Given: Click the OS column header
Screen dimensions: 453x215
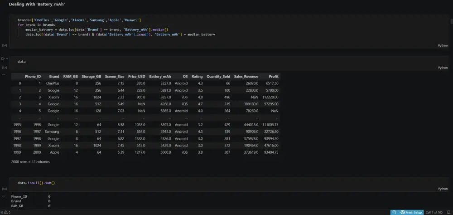Looking at the screenshot, I should [x=185, y=76].
